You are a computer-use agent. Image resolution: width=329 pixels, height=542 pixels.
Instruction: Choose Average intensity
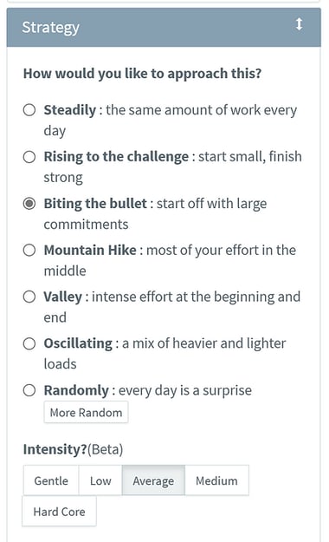click(x=153, y=480)
